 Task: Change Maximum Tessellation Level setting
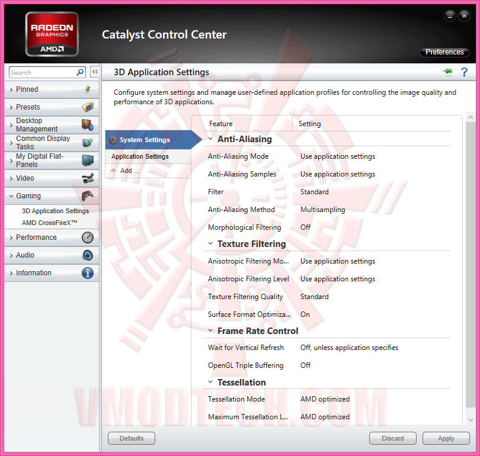pos(325,417)
